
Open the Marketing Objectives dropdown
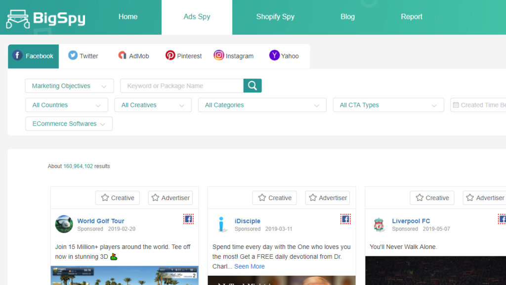click(x=69, y=86)
